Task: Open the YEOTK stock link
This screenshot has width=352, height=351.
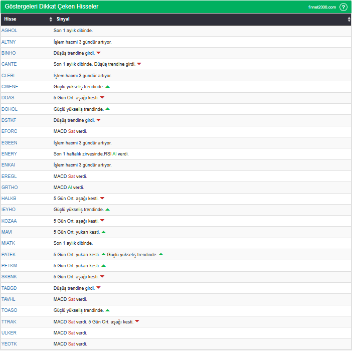Action: tap(9, 343)
